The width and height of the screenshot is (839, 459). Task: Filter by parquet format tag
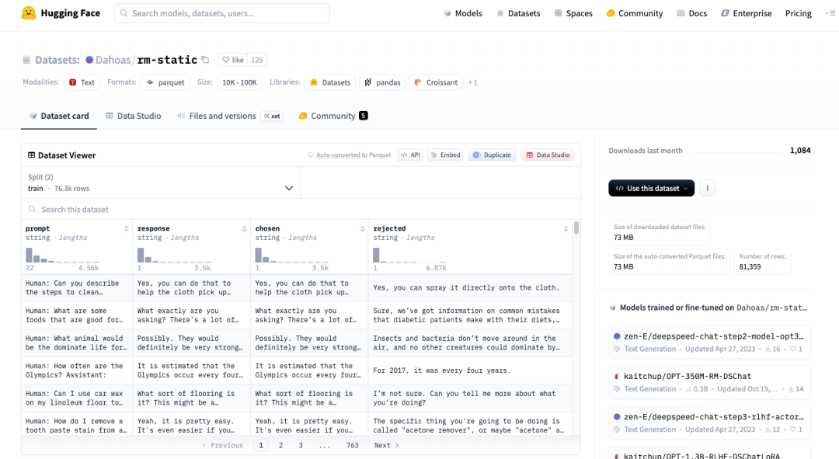coord(165,82)
